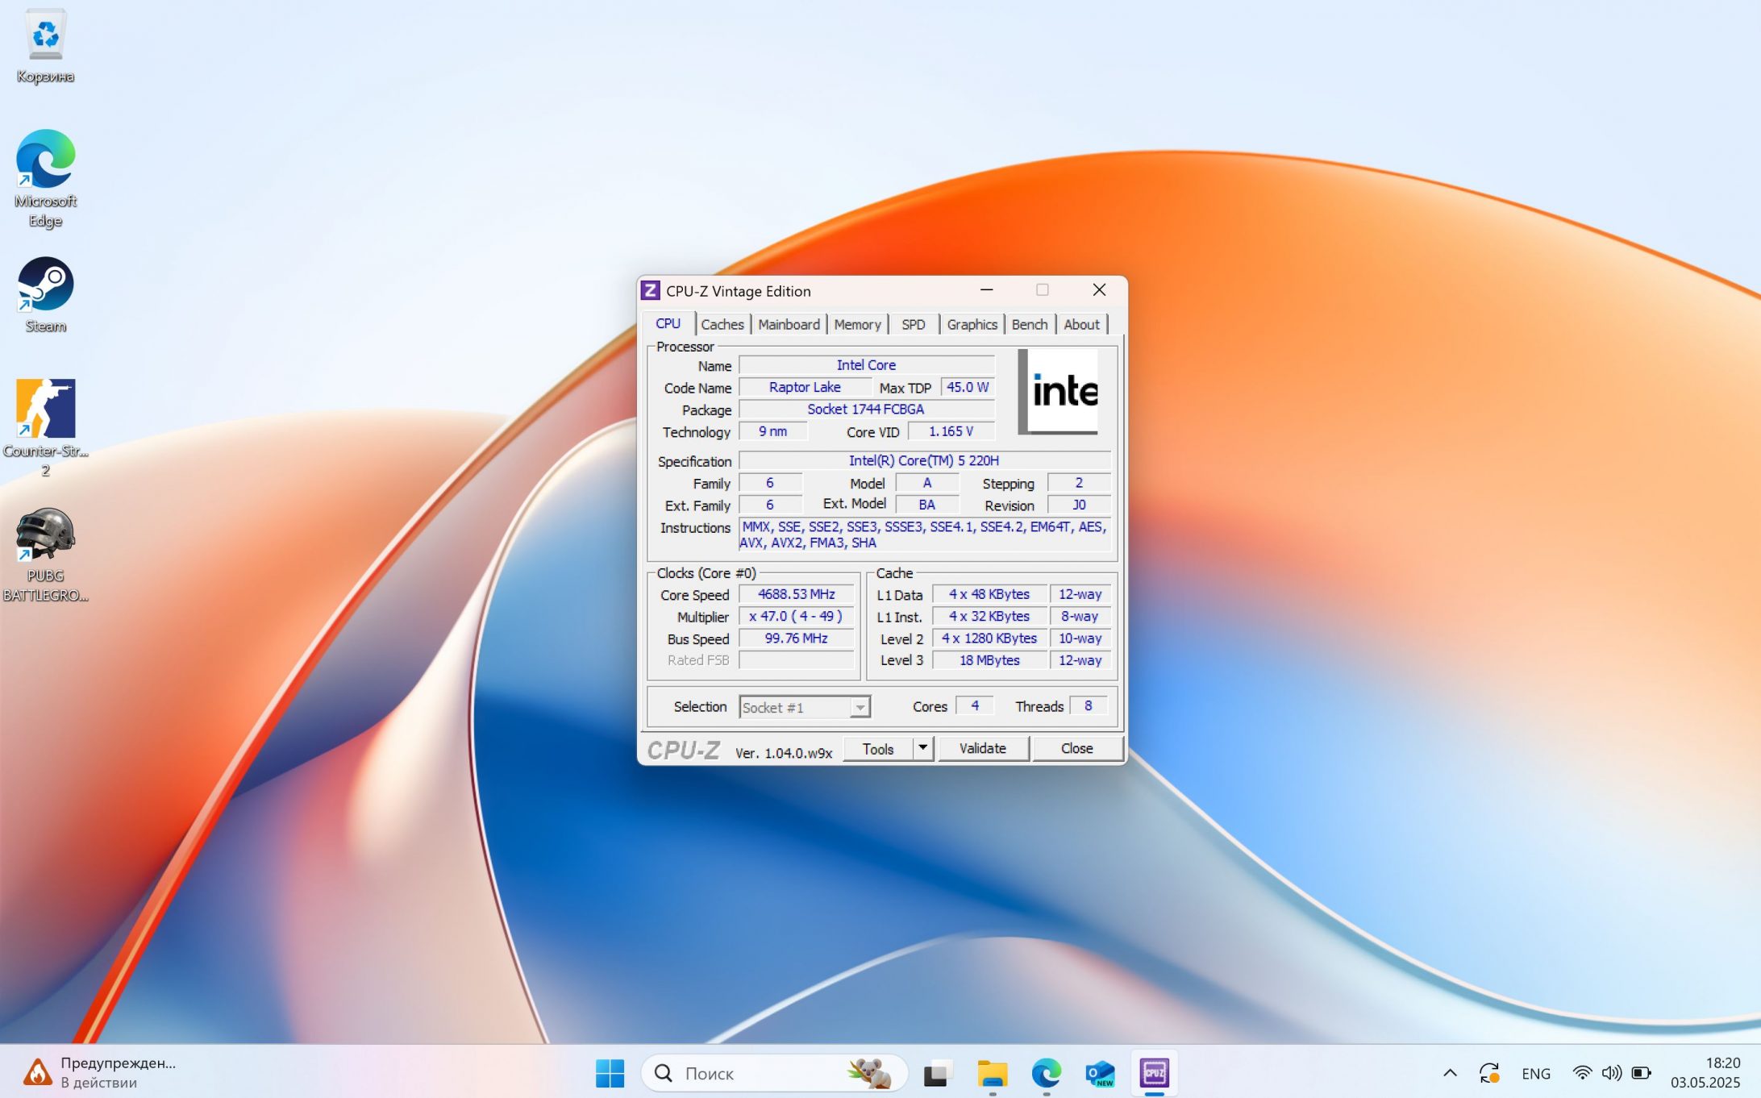Select the Counter-Strike 2 desktop shortcut
Screen dimensions: 1761x1098
45,427
